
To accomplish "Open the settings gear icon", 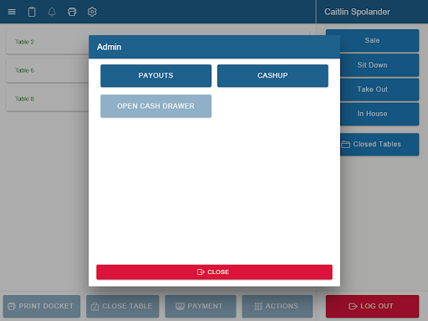I will 92,12.
